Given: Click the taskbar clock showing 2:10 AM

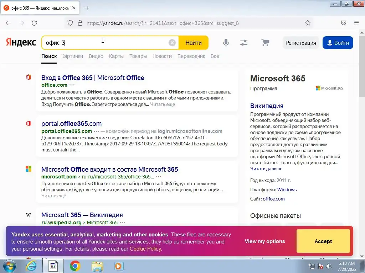Looking at the screenshot, I should point(347,266).
